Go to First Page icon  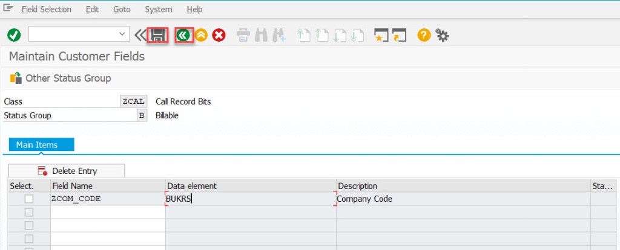(x=303, y=36)
